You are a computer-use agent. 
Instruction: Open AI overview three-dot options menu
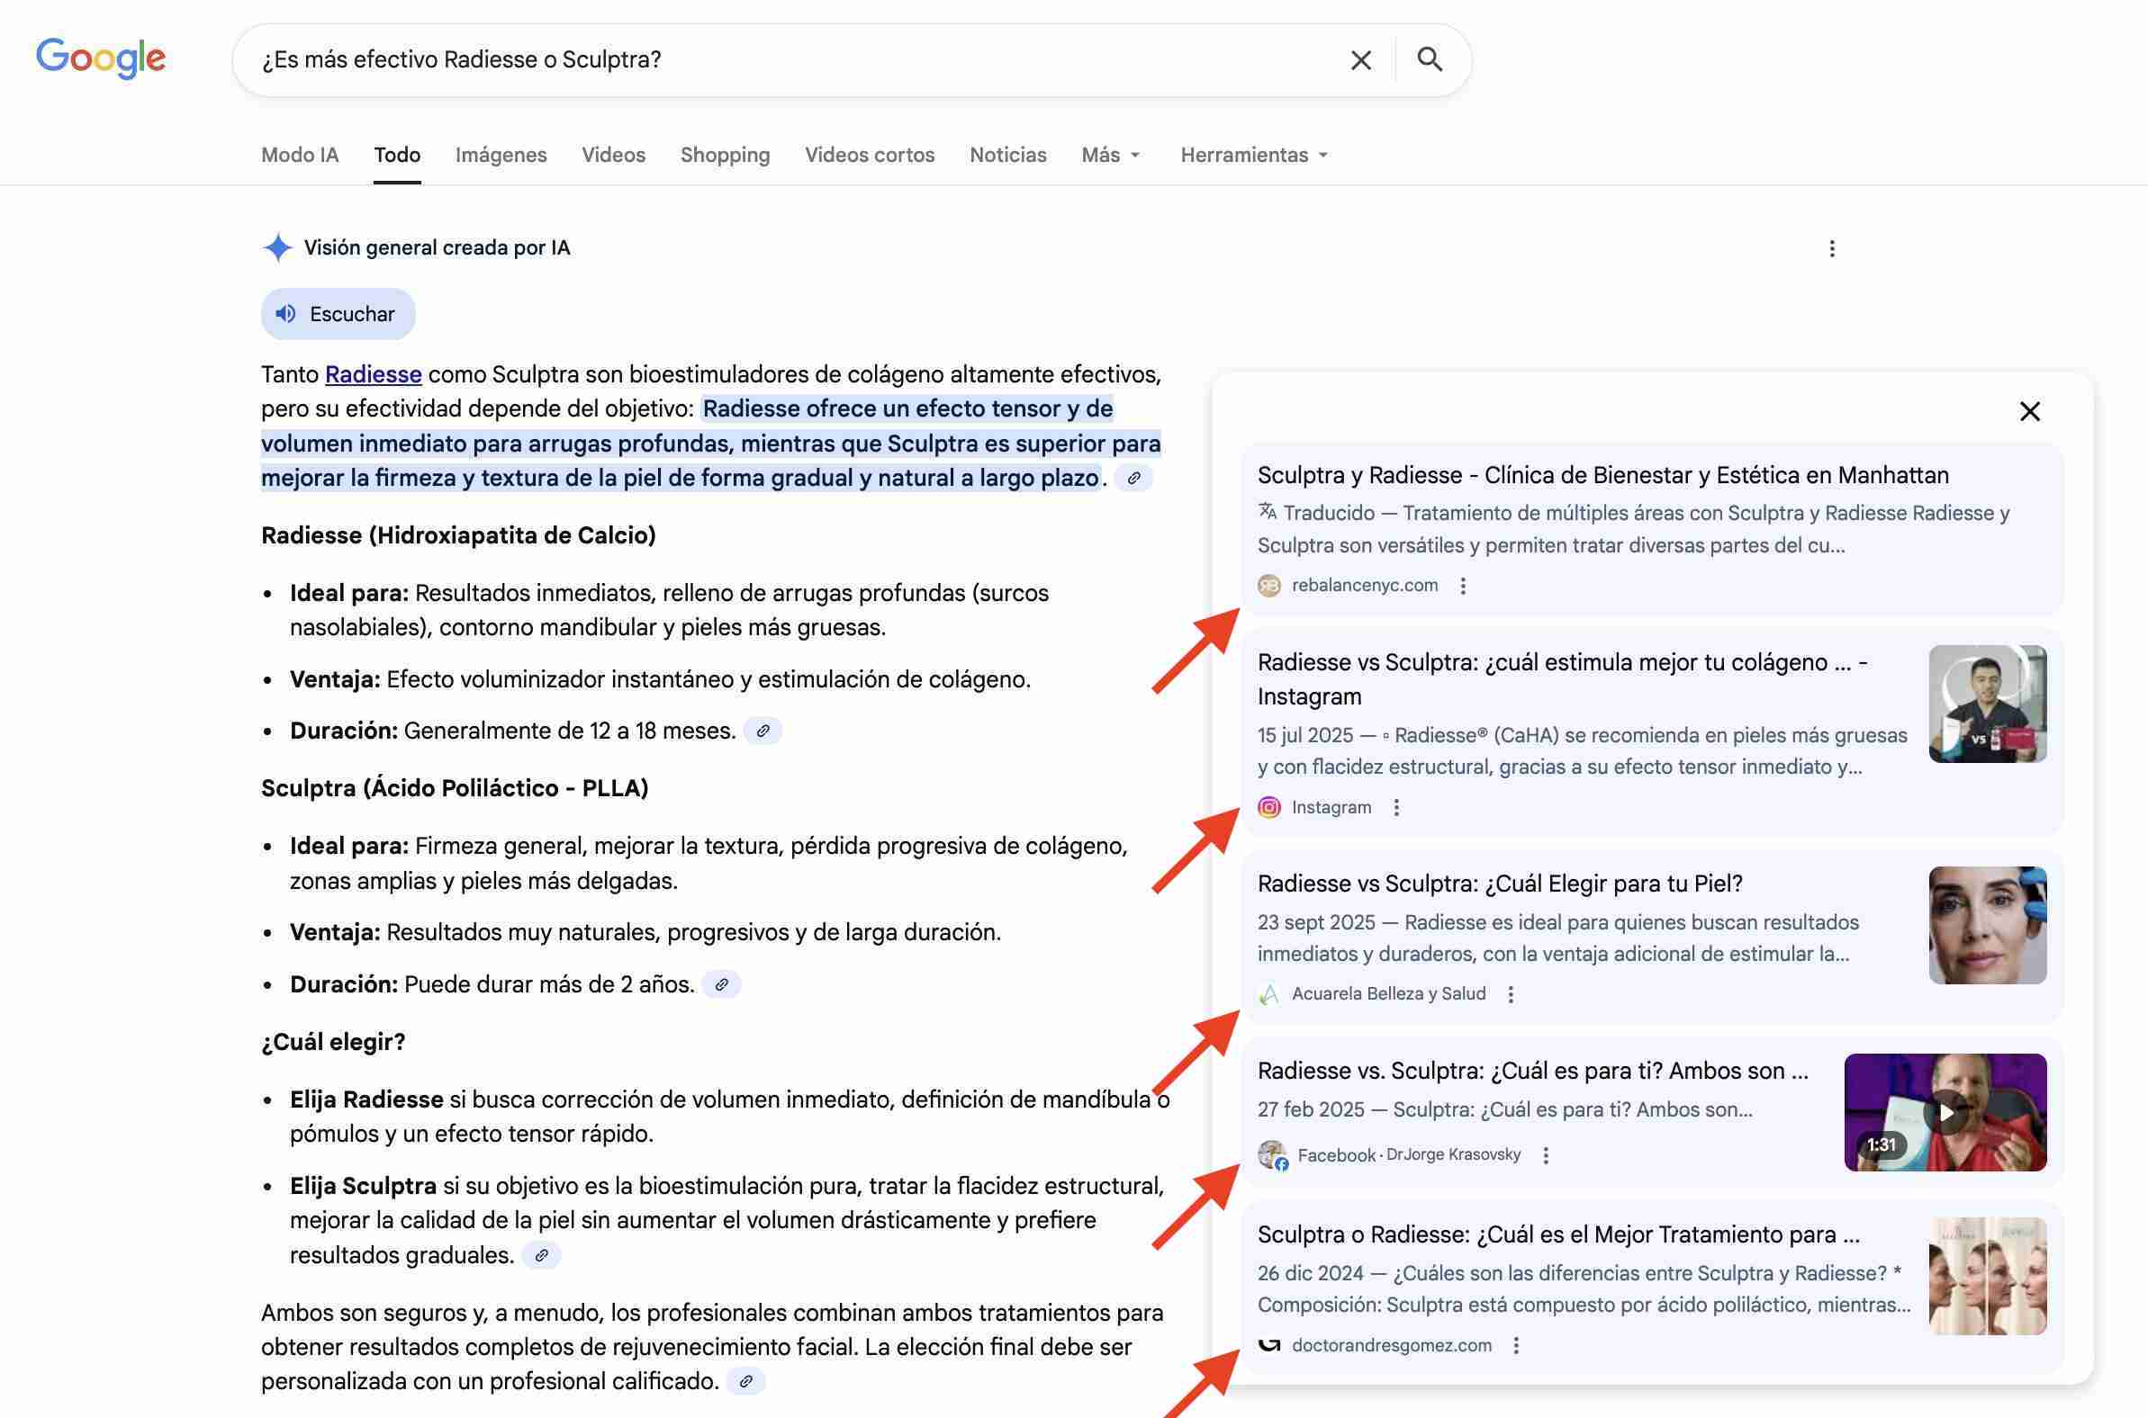point(1831,248)
